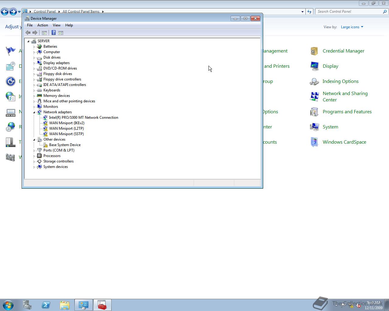Expand the Floppy drive controllers category
The height and width of the screenshot is (311, 389).
[34, 79]
